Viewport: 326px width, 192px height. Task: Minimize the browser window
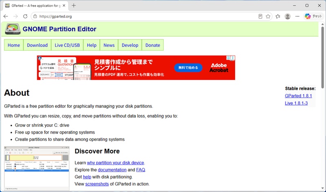point(294,6)
